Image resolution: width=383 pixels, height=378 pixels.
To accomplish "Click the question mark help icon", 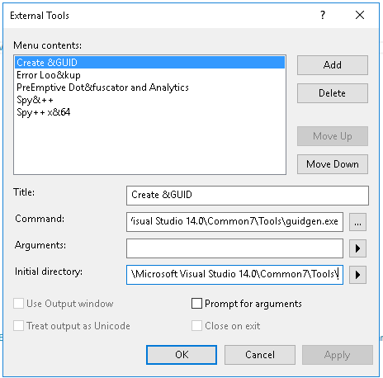I will pos(323,15).
